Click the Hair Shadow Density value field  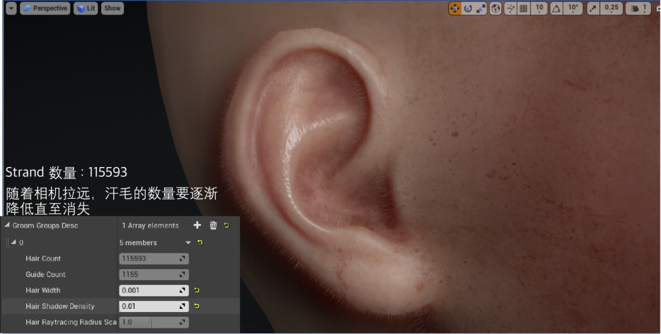[x=154, y=306]
